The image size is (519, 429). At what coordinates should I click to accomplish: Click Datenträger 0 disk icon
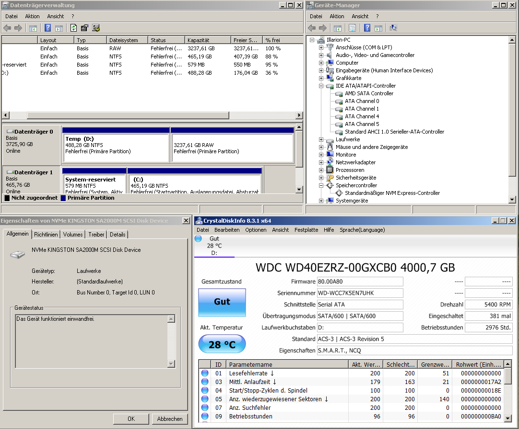click(x=10, y=132)
